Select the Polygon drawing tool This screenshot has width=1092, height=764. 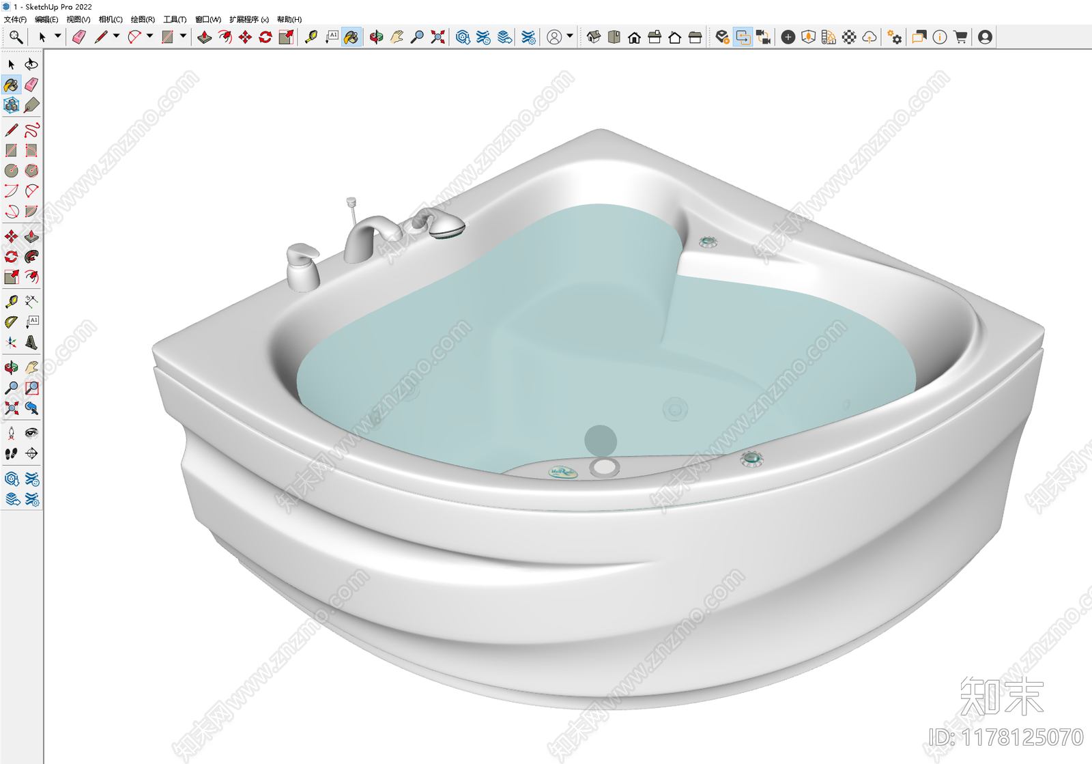point(31,171)
